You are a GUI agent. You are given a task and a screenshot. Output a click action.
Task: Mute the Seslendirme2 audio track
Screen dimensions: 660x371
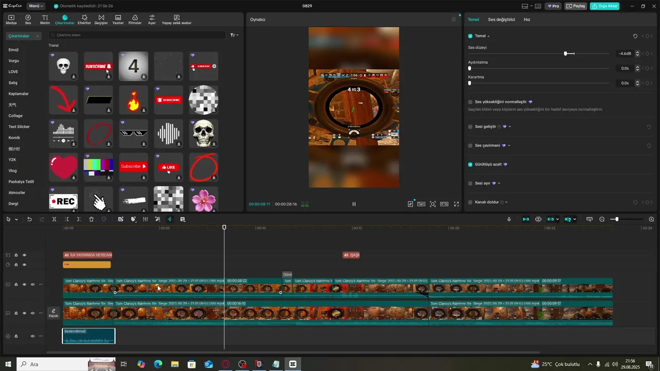[x=32, y=336]
